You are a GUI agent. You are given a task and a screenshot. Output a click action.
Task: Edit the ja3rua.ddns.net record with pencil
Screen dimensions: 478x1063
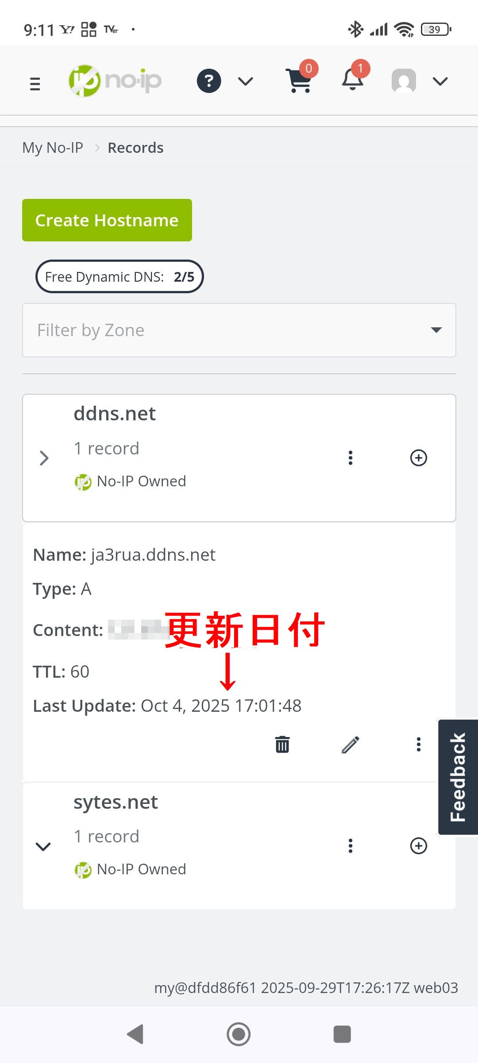click(351, 745)
